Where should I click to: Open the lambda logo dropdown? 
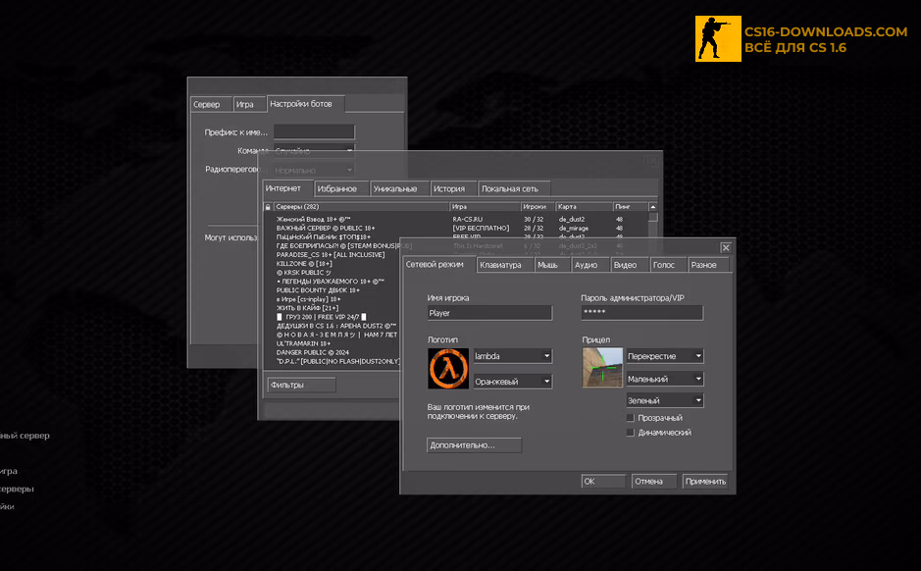[513, 356]
